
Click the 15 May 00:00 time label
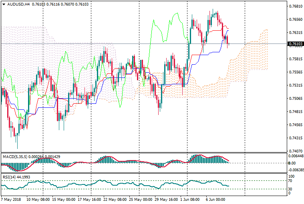[64, 199]
